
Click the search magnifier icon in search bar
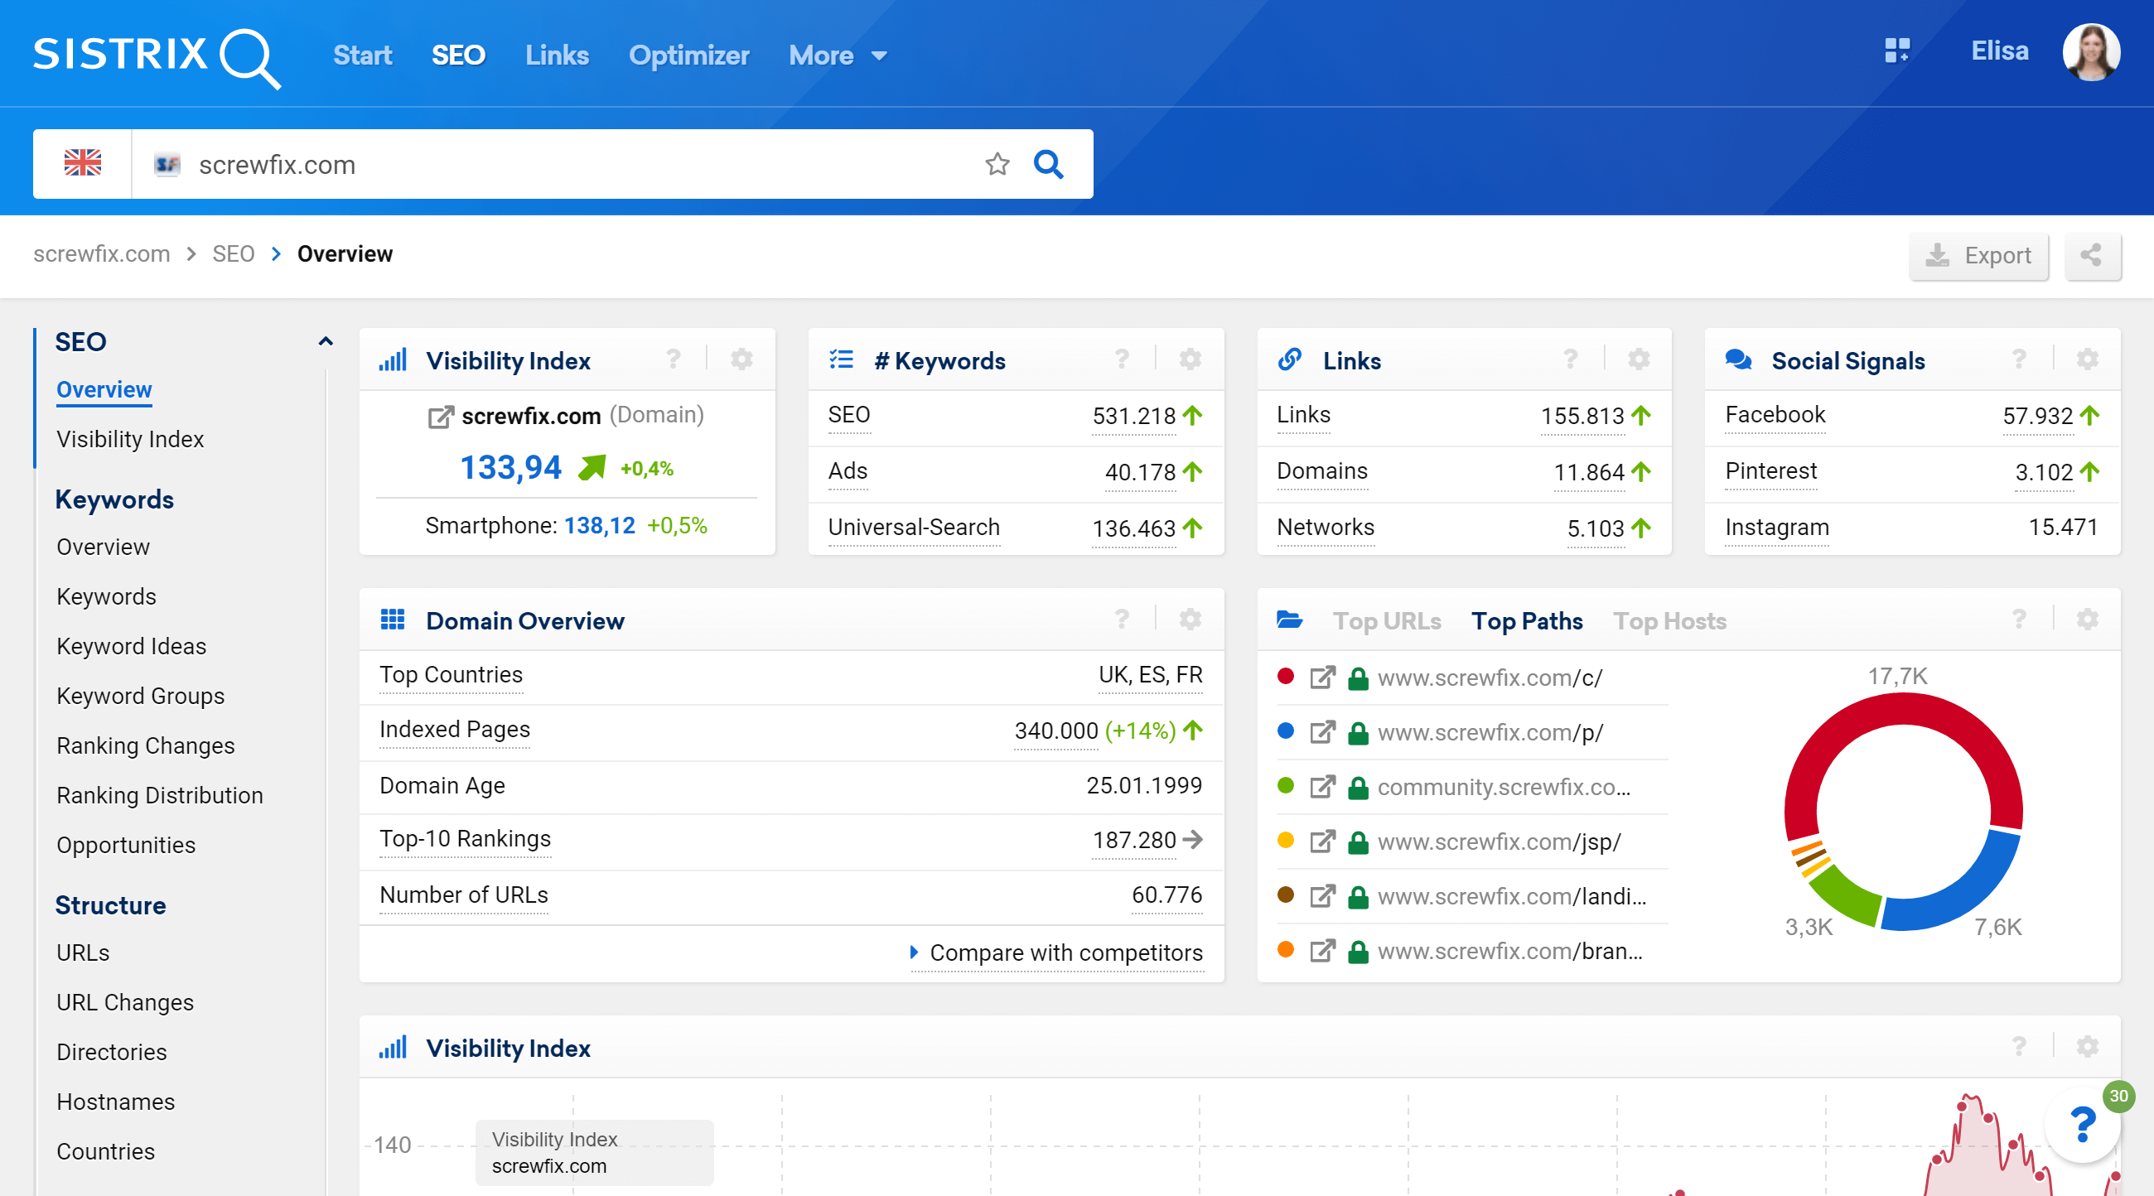tap(1048, 164)
